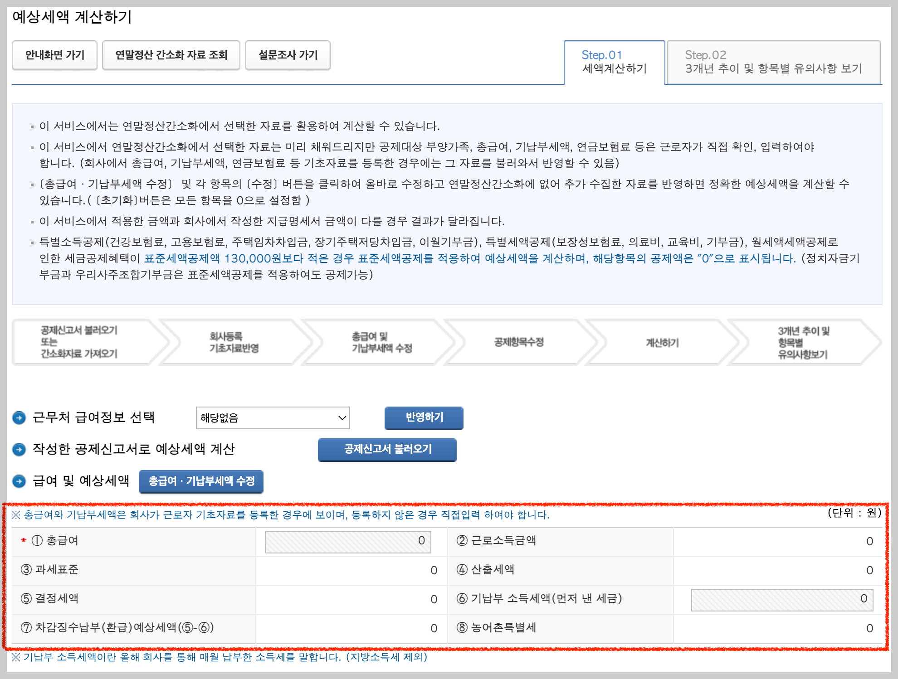Click the 반영하기 button
Image resolution: width=898 pixels, height=679 pixels.
click(424, 417)
